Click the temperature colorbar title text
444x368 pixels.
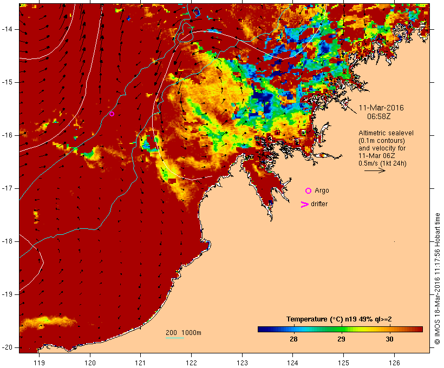(x=339, y=319)
